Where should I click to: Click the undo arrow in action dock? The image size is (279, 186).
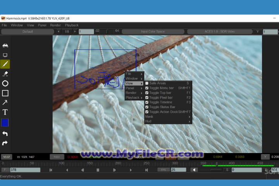click(x=5, y=134)
